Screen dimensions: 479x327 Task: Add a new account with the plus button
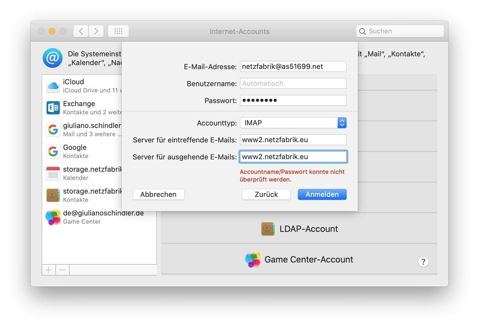[49, 270]
